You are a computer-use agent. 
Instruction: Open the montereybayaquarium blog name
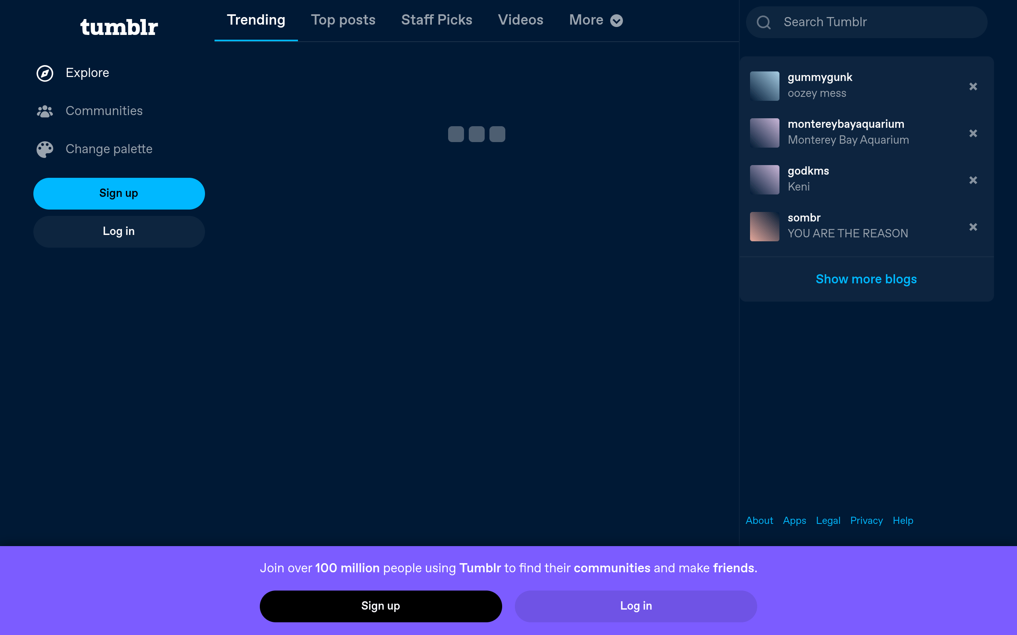coord(845,124)
